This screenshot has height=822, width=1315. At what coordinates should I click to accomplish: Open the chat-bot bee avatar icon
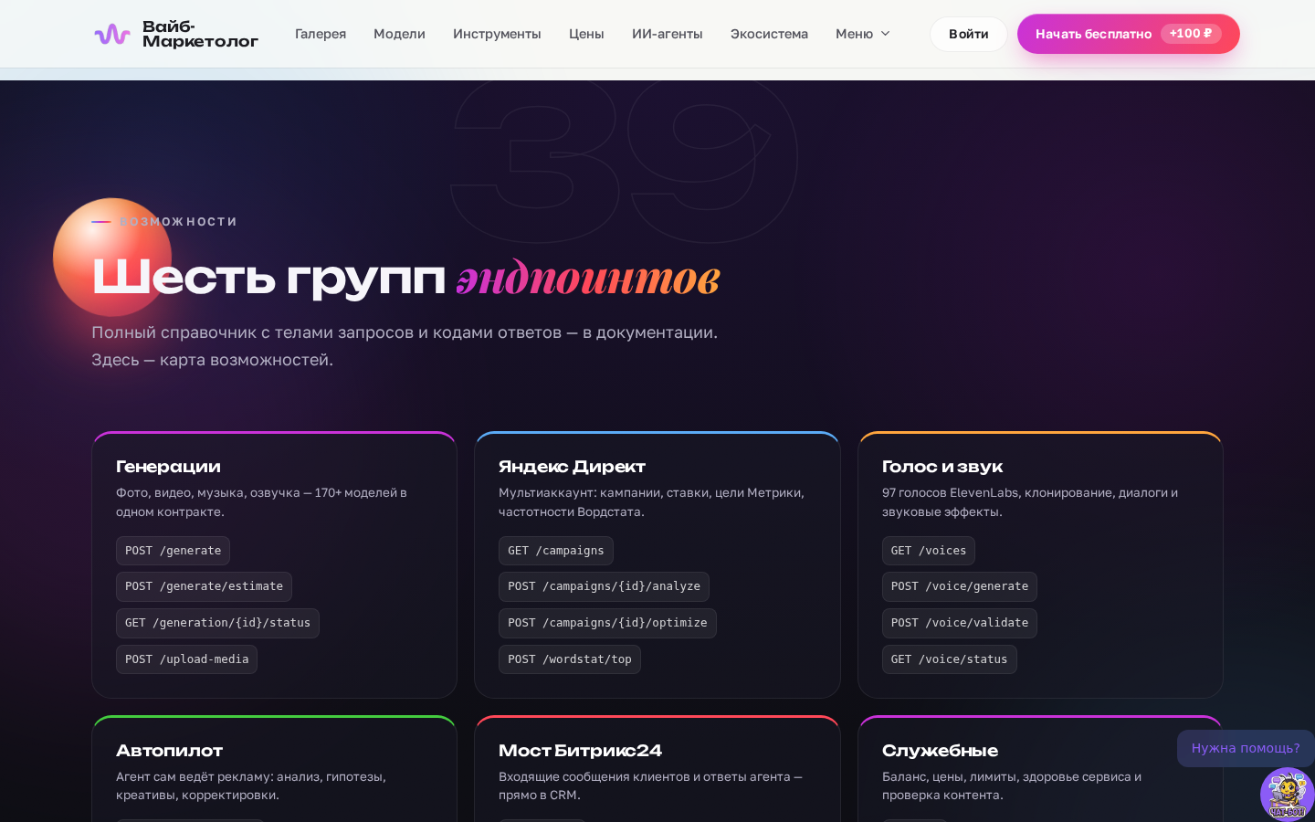pyautogui.click(x=1287, y=794)
